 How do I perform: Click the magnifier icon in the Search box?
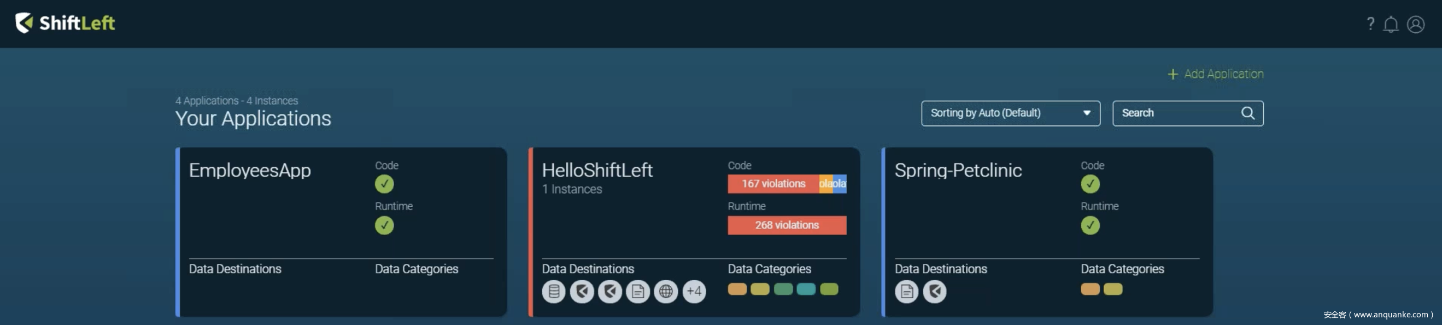point(1248,113)
